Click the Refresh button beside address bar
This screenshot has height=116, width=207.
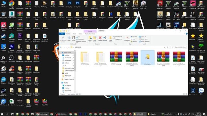click(168, 47)
